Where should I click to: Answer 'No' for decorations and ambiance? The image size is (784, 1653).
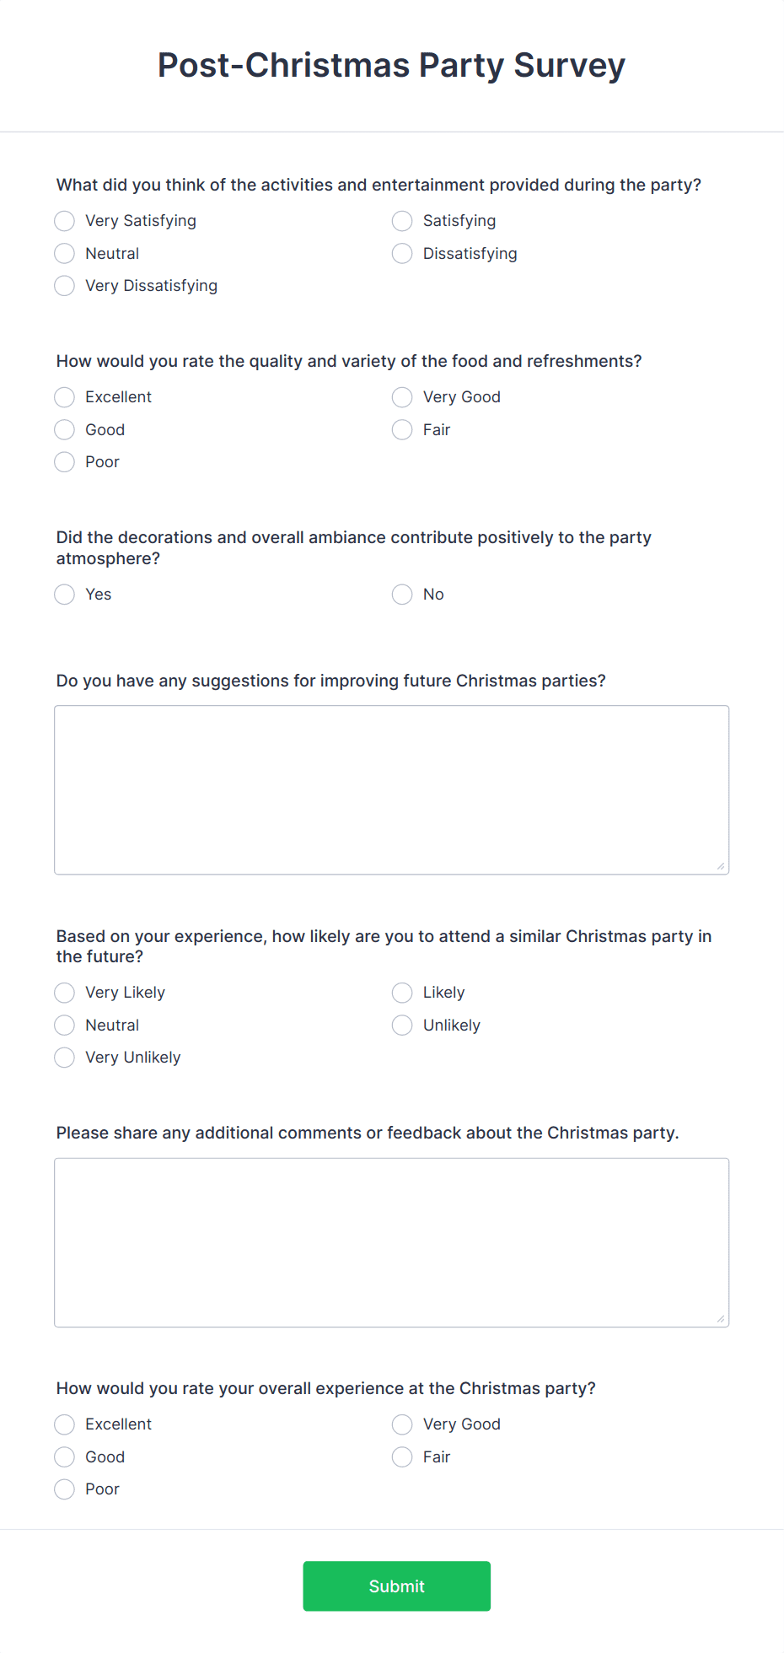tap(402, 595)
